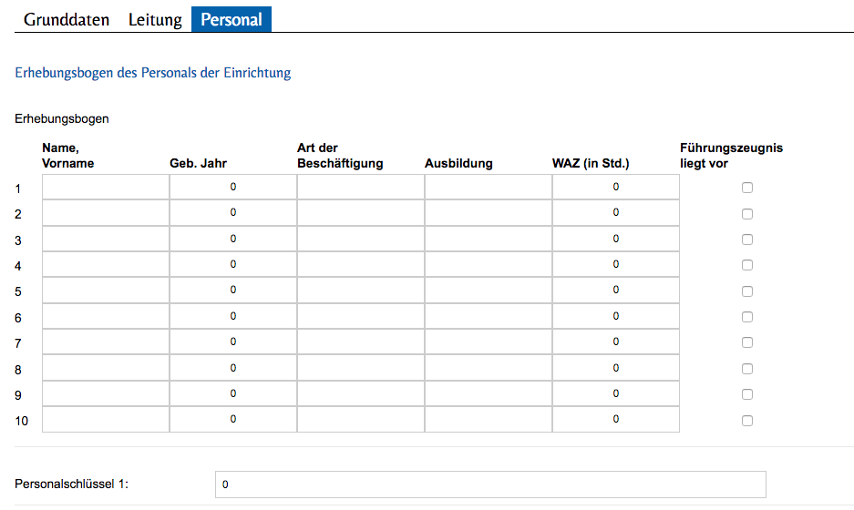The width and height of the screenshot is (854, 510).
Task: Click the Ausbildung field in row 10
Action: (x=489, y=420)
